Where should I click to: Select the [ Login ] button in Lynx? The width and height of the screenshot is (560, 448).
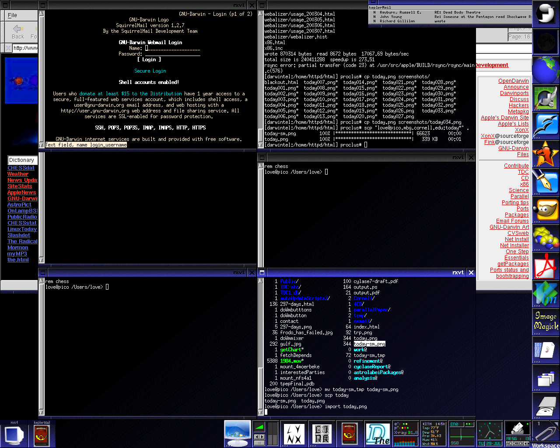149,59
